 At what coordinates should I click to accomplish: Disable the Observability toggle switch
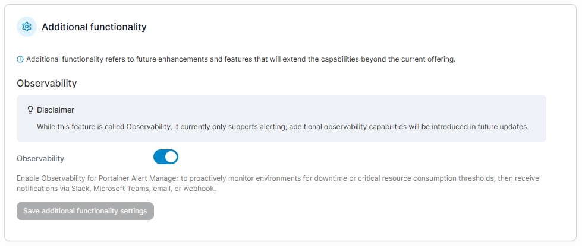point(165,157)
